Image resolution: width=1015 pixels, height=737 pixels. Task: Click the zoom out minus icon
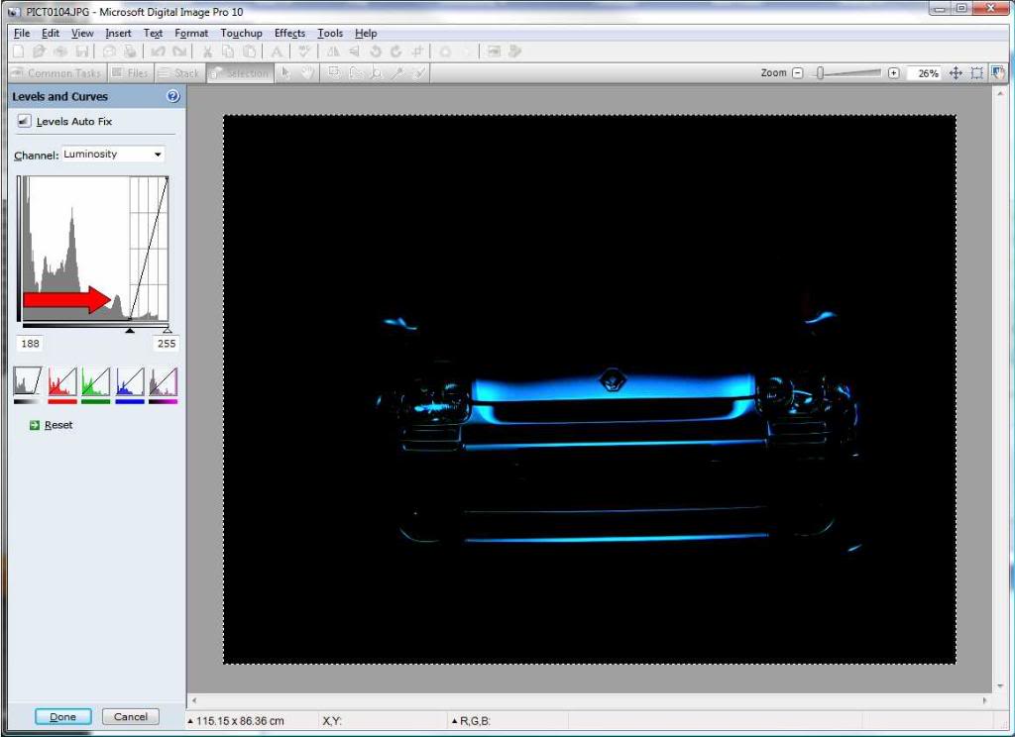[x=797, y=73]
